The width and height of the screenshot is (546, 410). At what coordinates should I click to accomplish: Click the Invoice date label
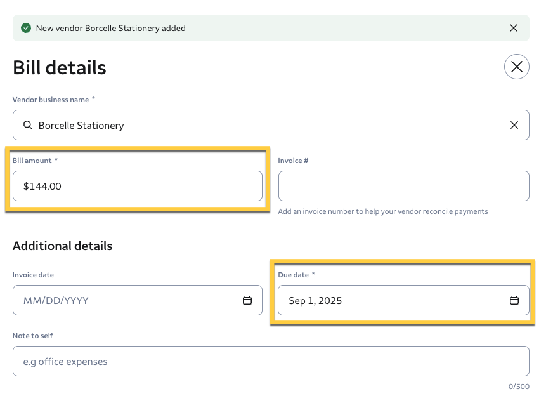coord(33,275)
